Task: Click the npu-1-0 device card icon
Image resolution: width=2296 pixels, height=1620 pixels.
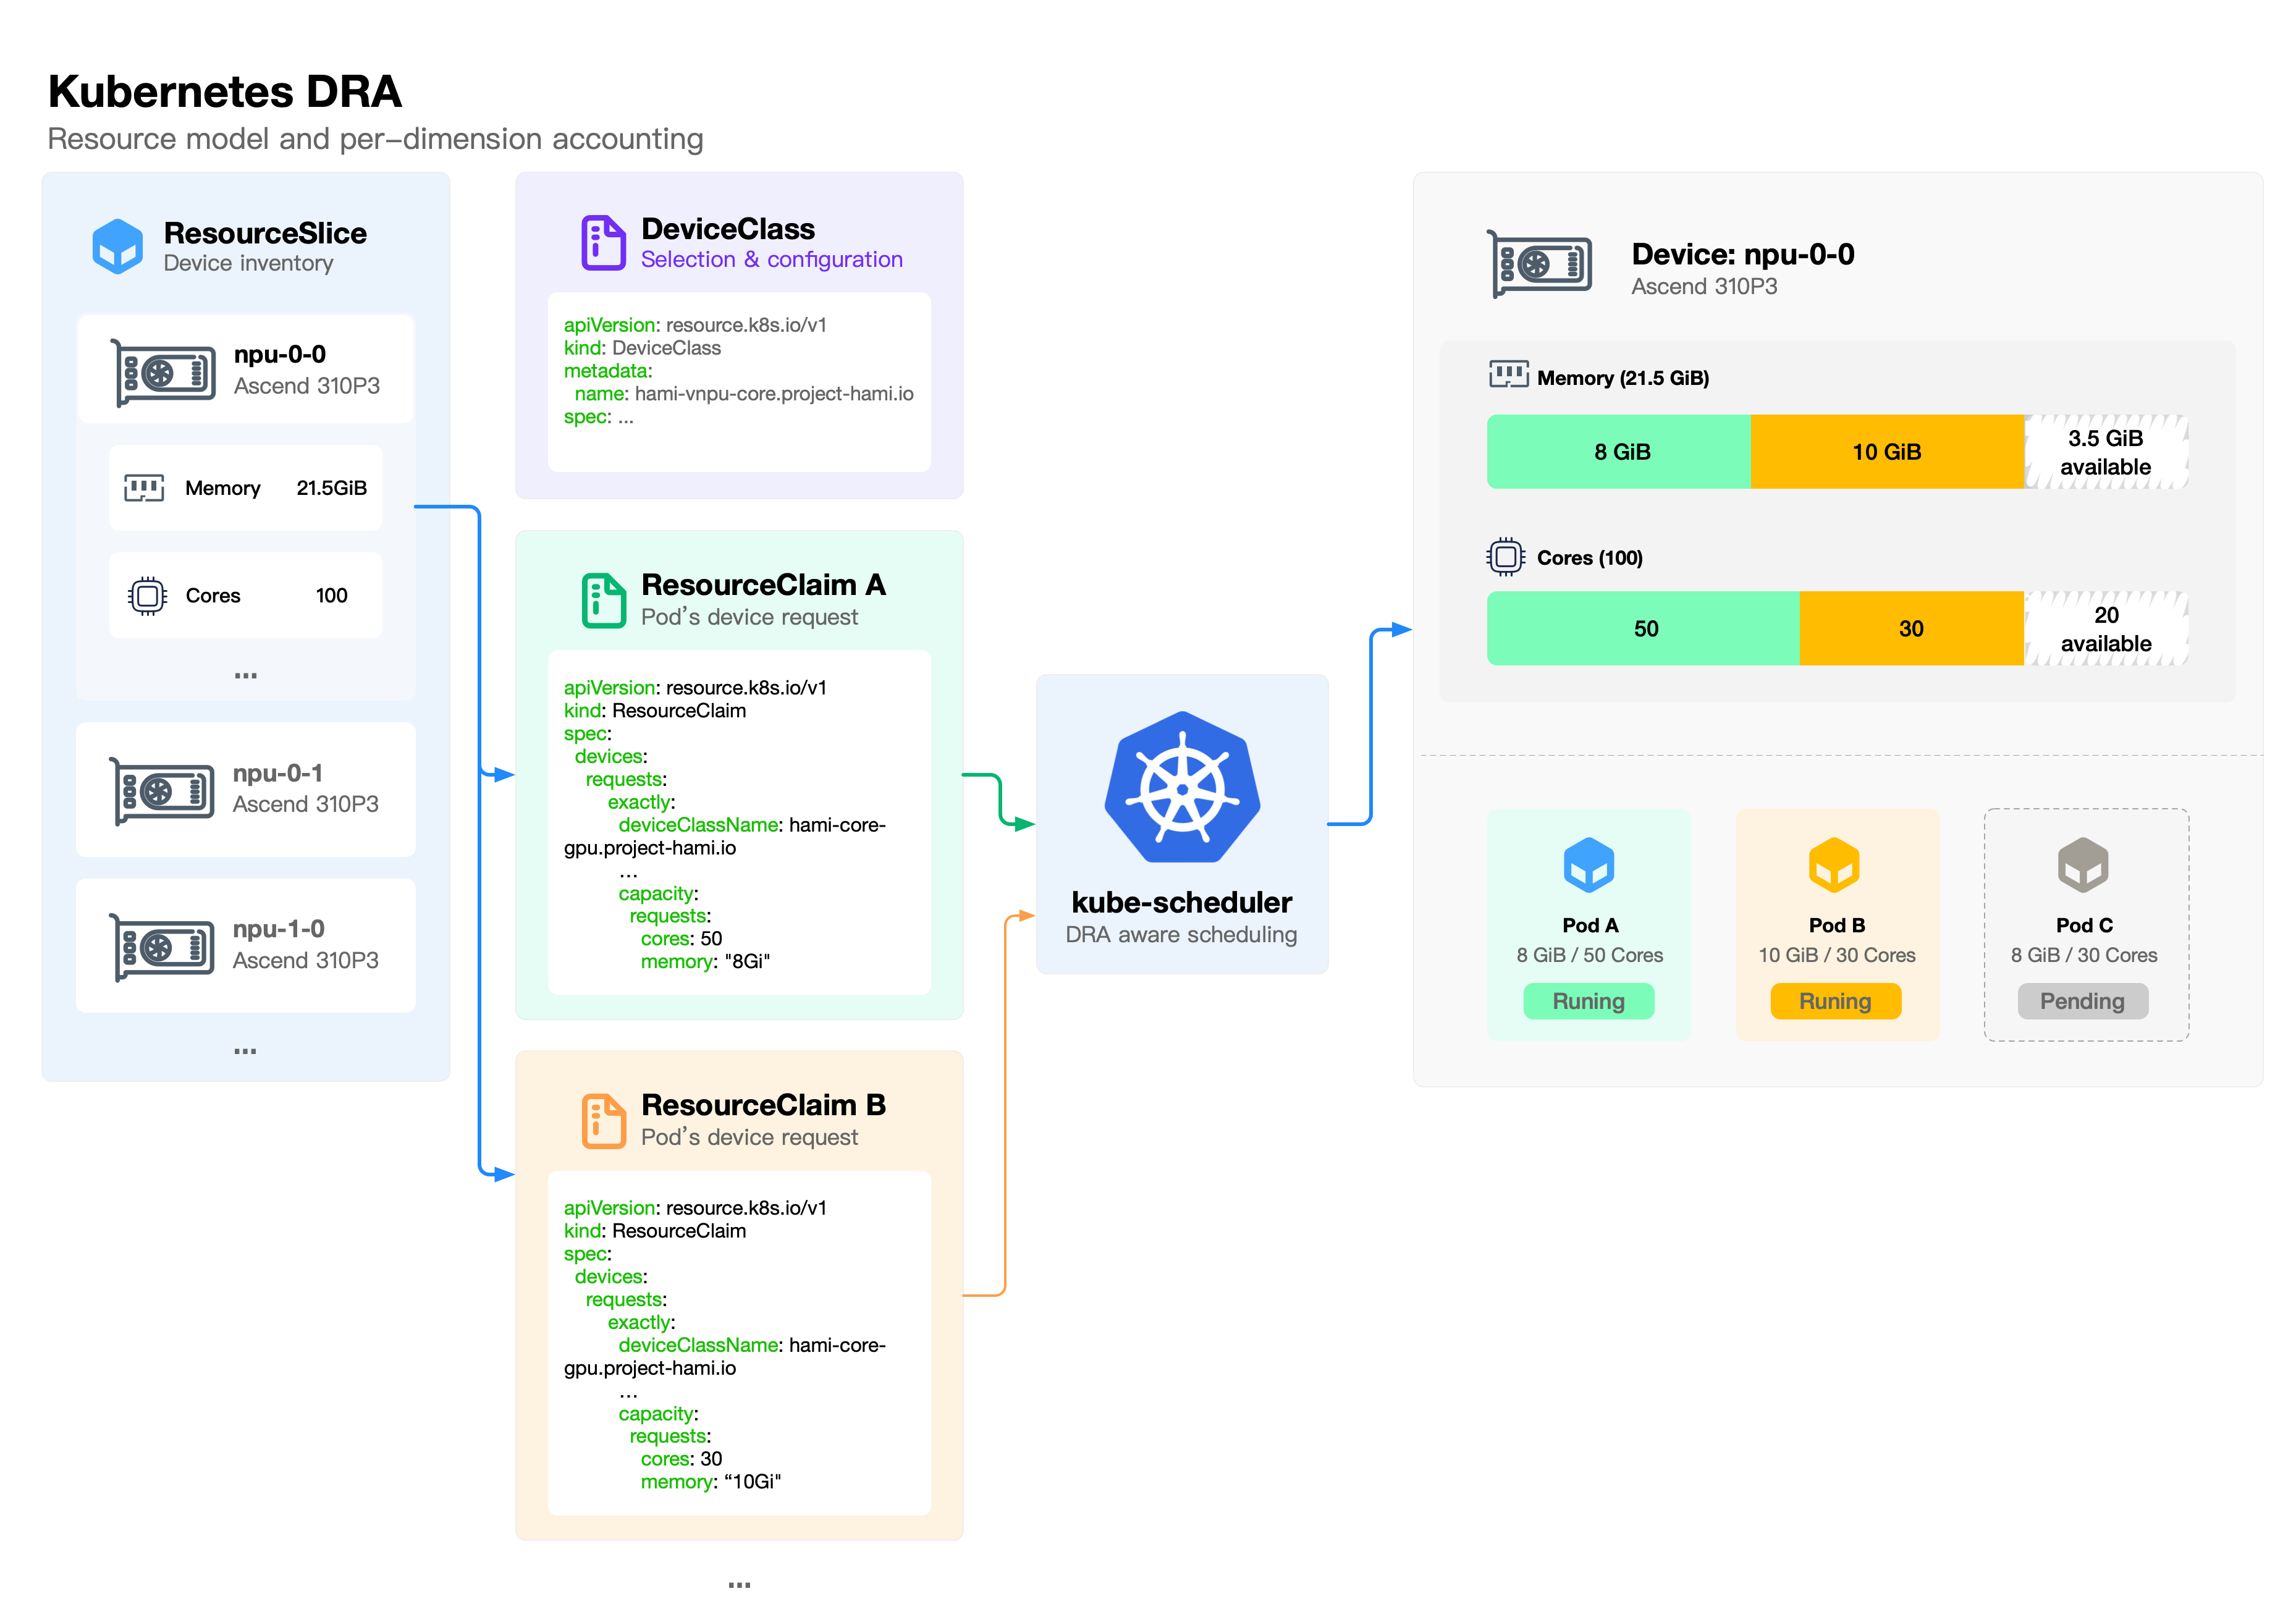Action: coord(162,947)
